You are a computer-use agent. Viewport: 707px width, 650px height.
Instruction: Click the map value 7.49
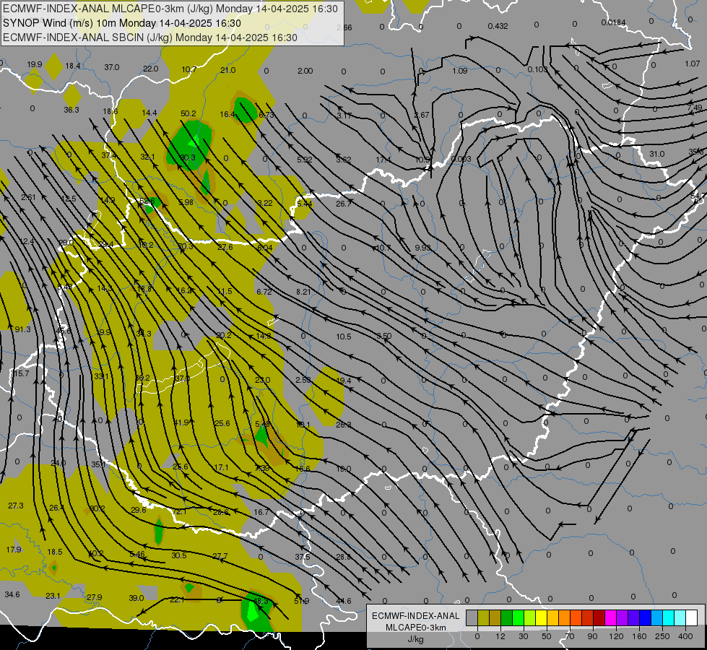(x=695, y=108)
